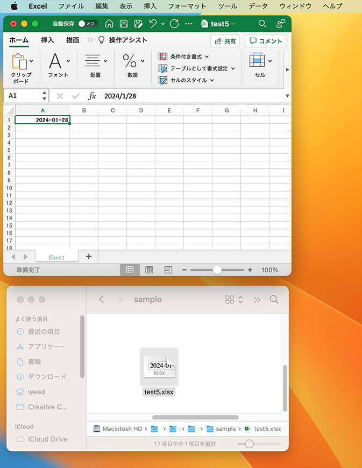Click the people collaboration icon in title bar
The width and height of the screenshot is (362, 468).
pyautogui.click(x=281, y=24)
